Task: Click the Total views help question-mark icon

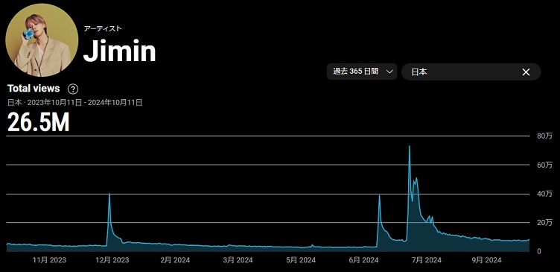Action: click(73, 89)
